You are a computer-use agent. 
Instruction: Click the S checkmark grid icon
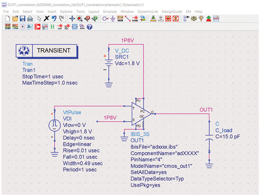pyautogui.click(x=30, y=26)
